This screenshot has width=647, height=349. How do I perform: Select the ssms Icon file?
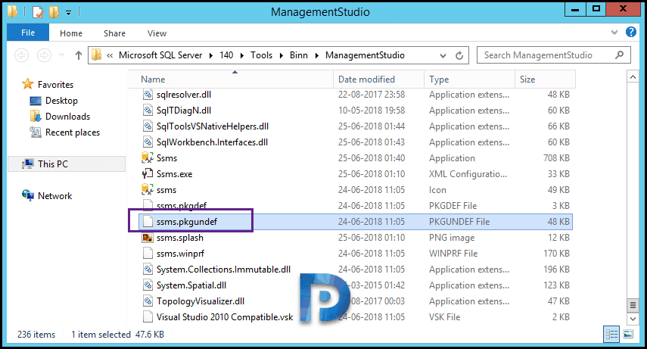pos(148,190)
